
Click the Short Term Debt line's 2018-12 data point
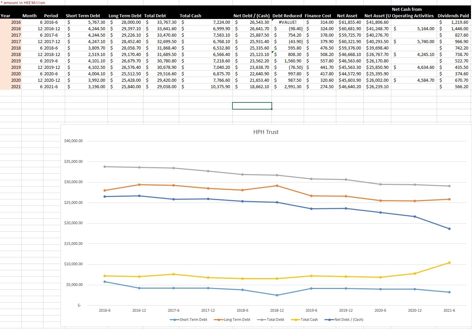point(277,295)
